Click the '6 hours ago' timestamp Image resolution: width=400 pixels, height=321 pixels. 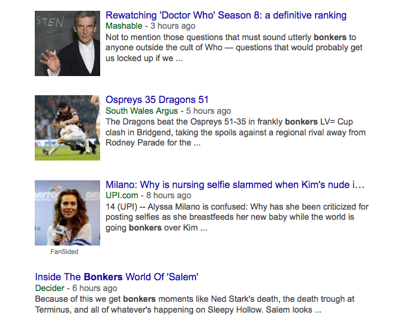(x=94, y=288)
